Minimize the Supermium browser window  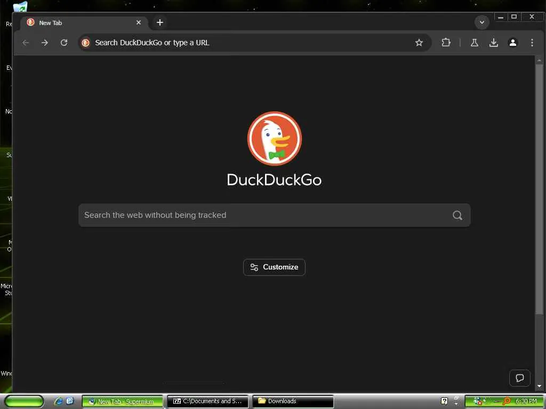[500, 17]
